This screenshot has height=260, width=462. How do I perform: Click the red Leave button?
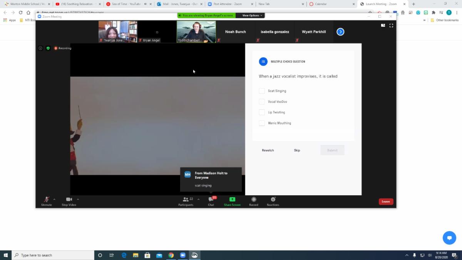point(386,201)
